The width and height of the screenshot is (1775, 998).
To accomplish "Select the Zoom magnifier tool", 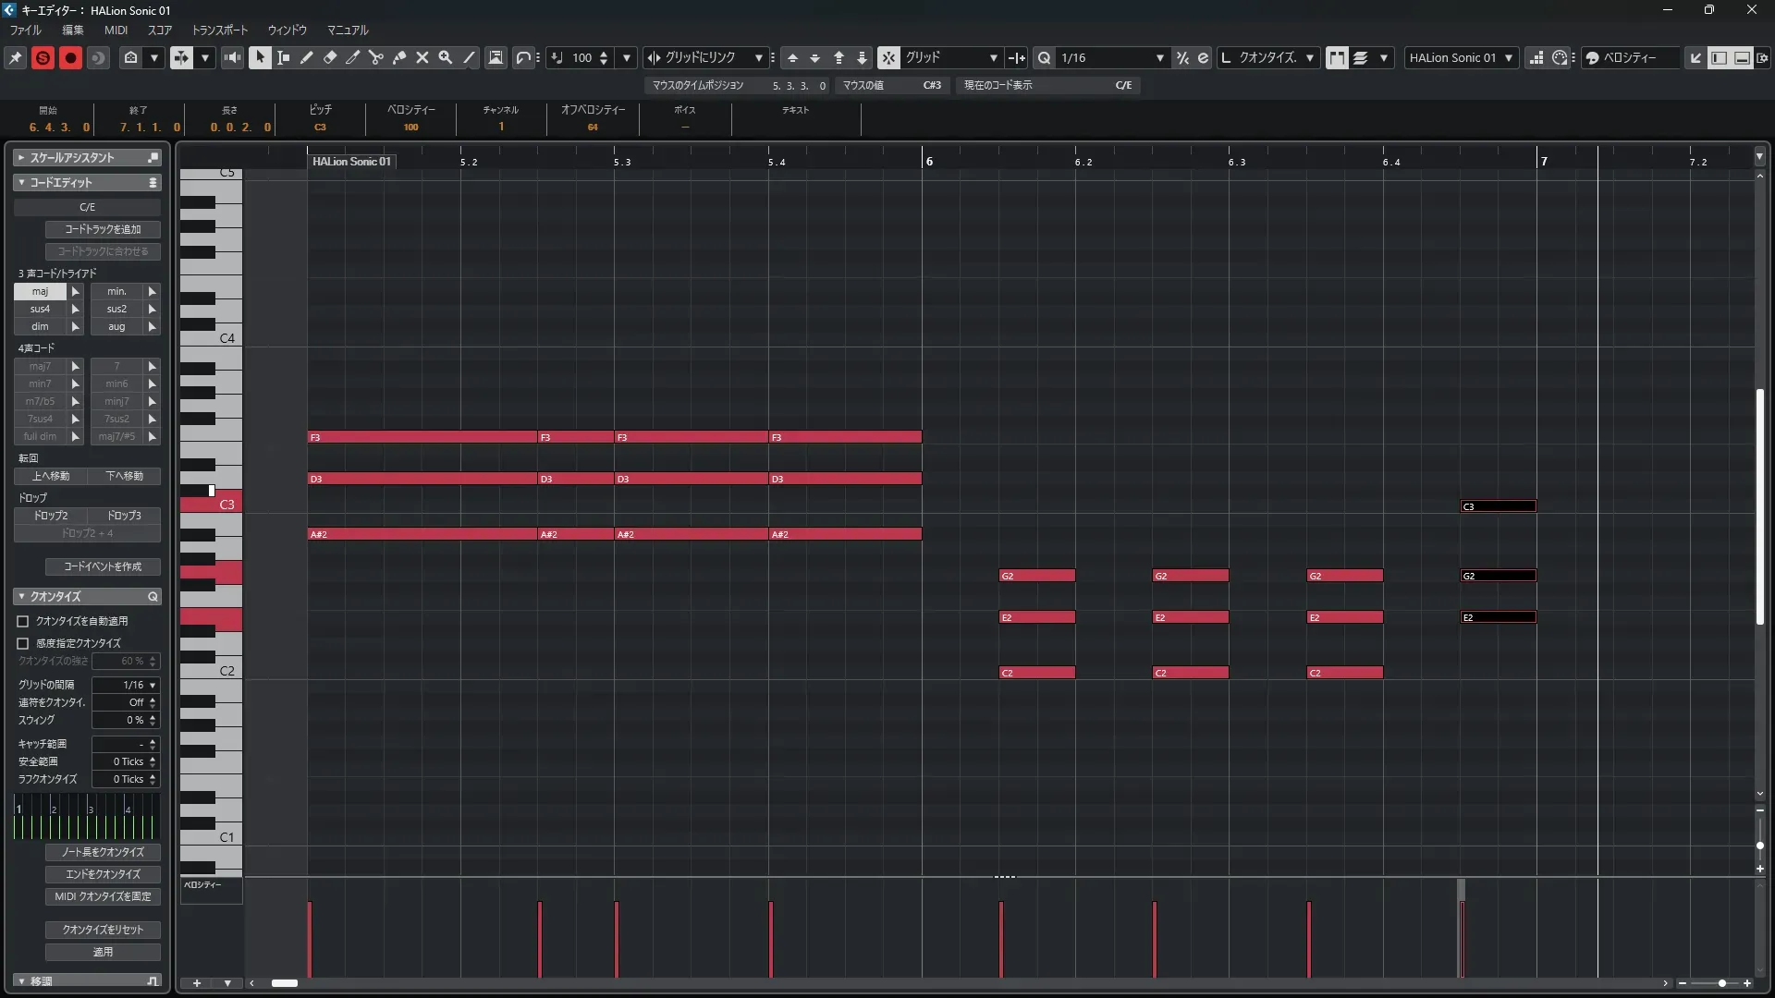I will tap(446, 57).
